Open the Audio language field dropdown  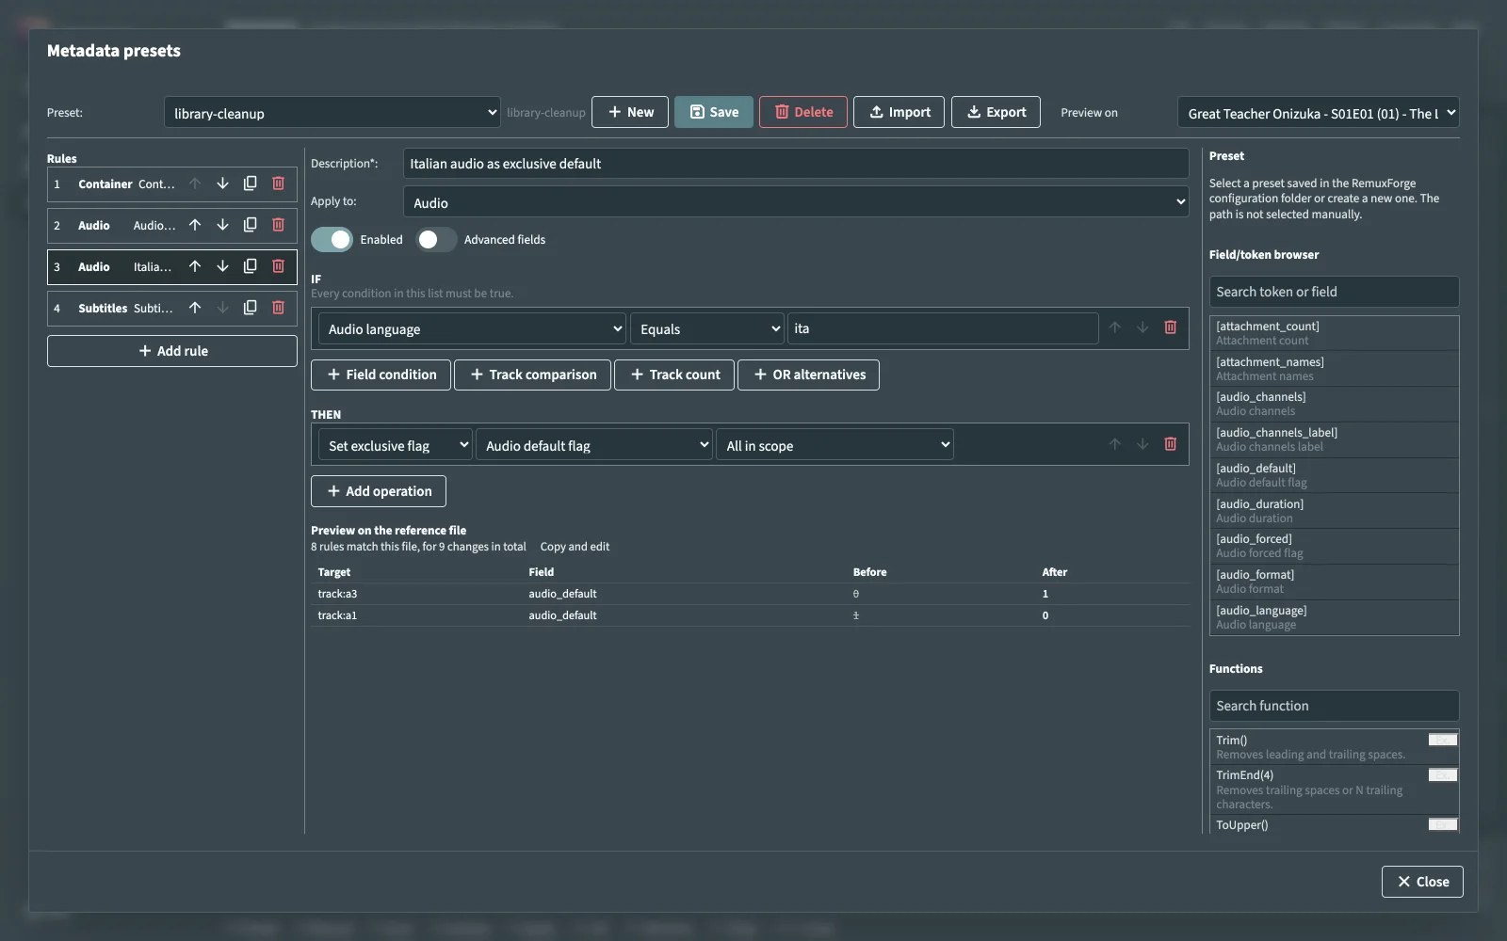(x=472, y=328)
